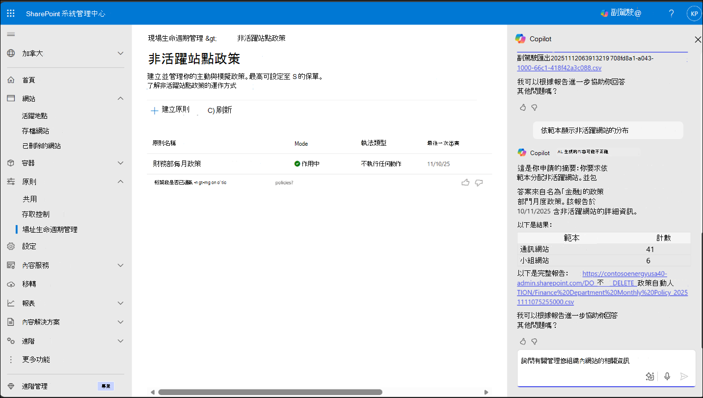This screenshot has width=703, height=398.
Task: Click thumbs up next to the policies row
Action: (x=465, y=182)
